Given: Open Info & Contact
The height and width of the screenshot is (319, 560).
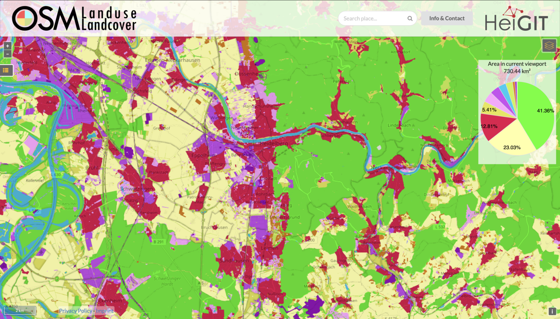Looking at the screenshot, I should tap(447, 18).
